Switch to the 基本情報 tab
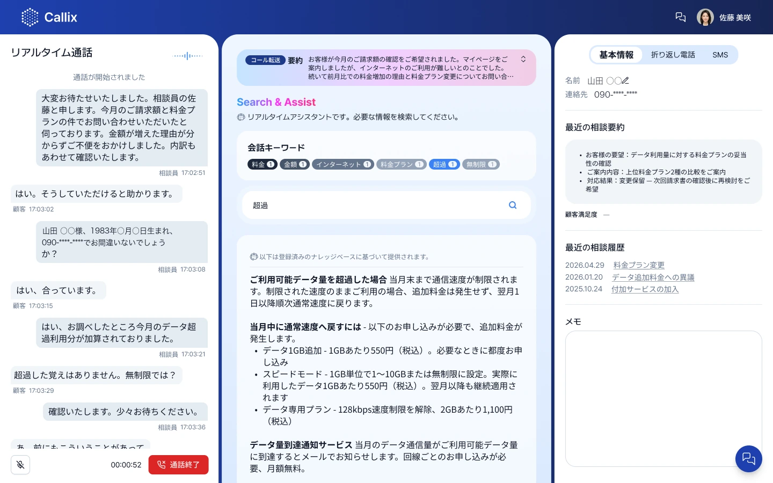 click(616, 55)
